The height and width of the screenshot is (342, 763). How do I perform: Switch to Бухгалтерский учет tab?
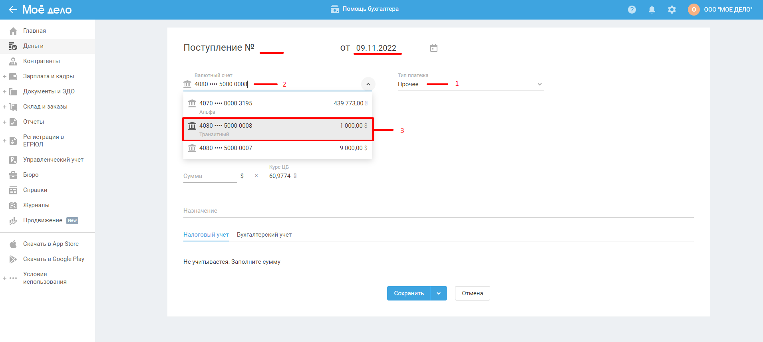pos(264,235)
